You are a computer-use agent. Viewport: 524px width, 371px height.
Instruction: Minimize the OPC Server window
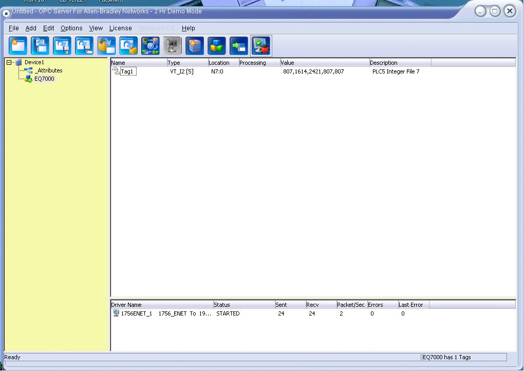coord(480,11)
